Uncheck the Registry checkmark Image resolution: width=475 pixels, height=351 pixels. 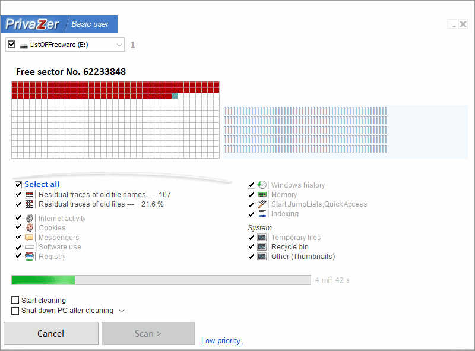[x=18, y=256]
